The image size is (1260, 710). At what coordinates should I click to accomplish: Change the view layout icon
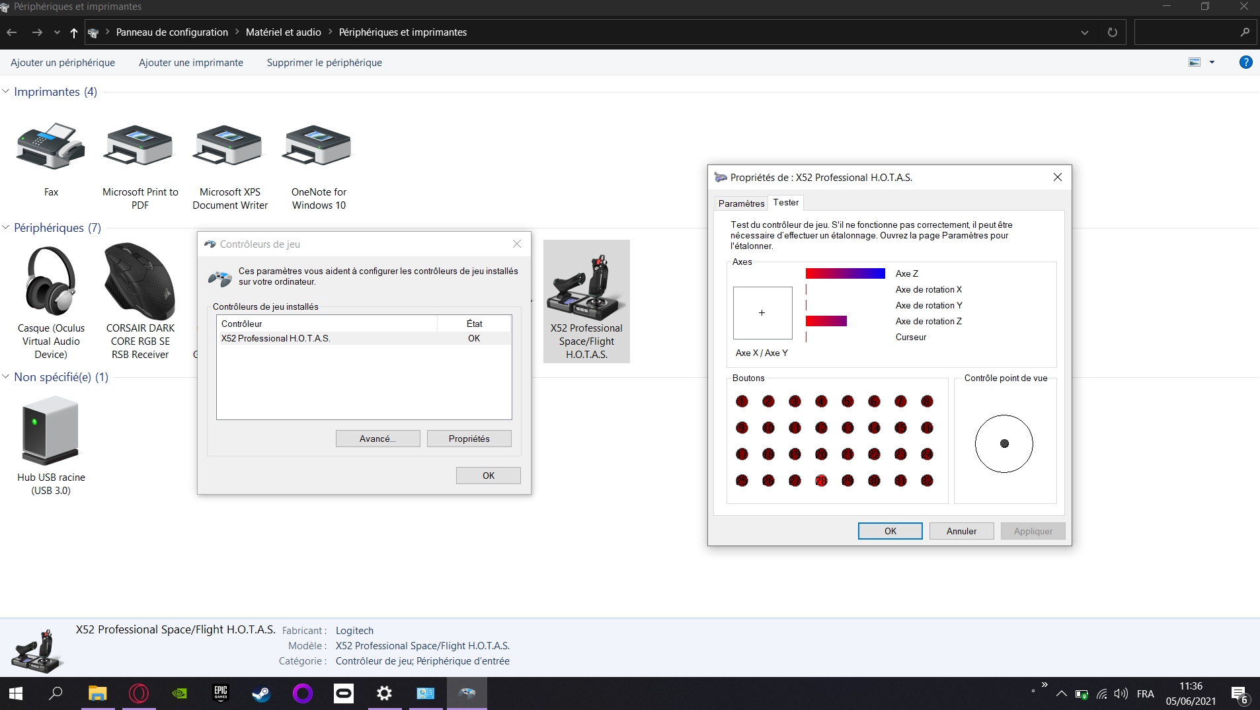coord(1195,62)
